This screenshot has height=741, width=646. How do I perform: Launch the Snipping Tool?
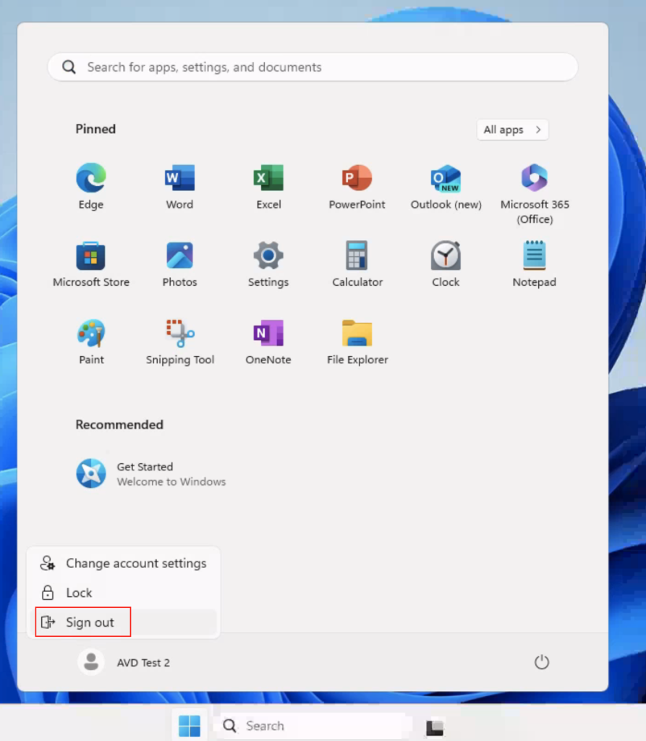(179, 342)
